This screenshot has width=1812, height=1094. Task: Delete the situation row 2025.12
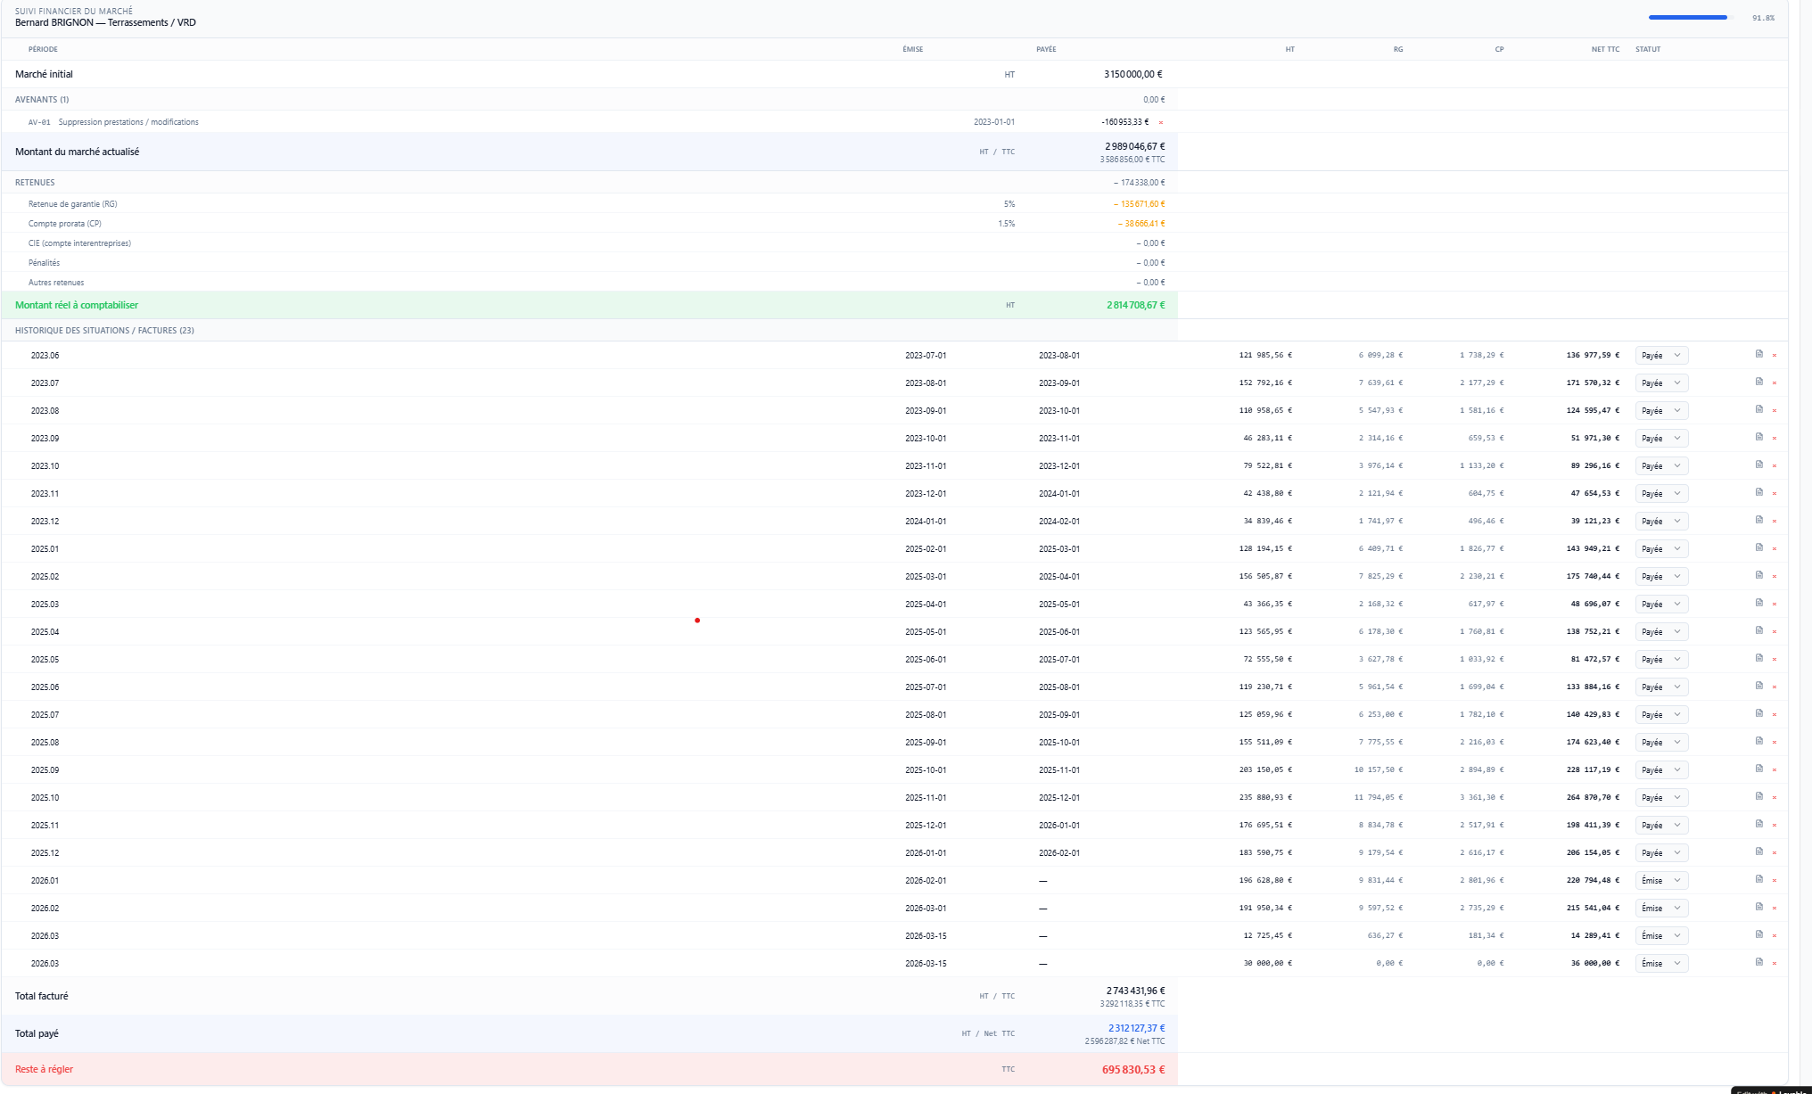(1774, 852)
